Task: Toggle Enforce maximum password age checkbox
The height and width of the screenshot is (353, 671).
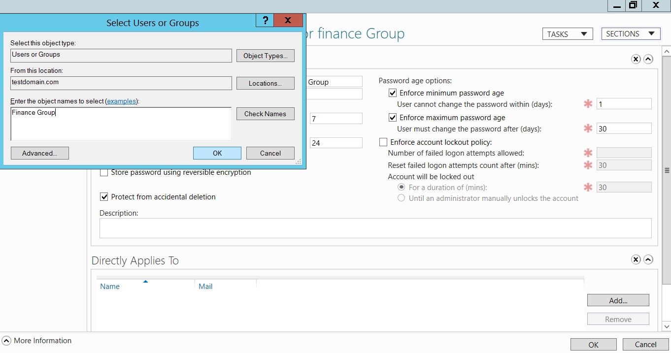Action: coord(393,117)
